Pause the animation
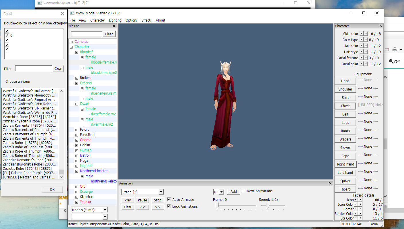404x229 pixels. click(x=142, y=200)
